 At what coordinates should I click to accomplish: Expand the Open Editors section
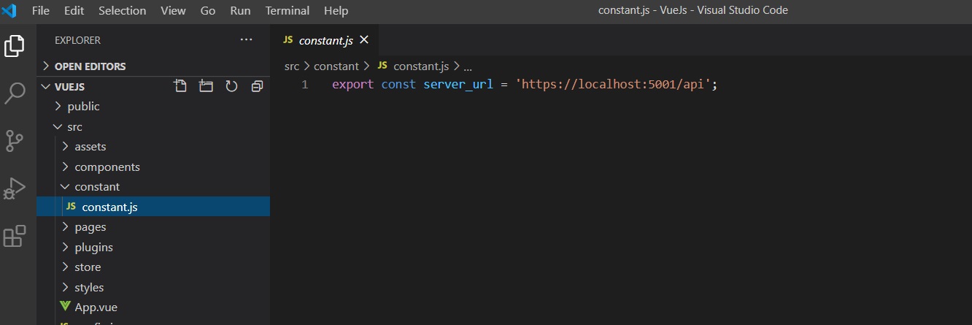coord(90,66)
